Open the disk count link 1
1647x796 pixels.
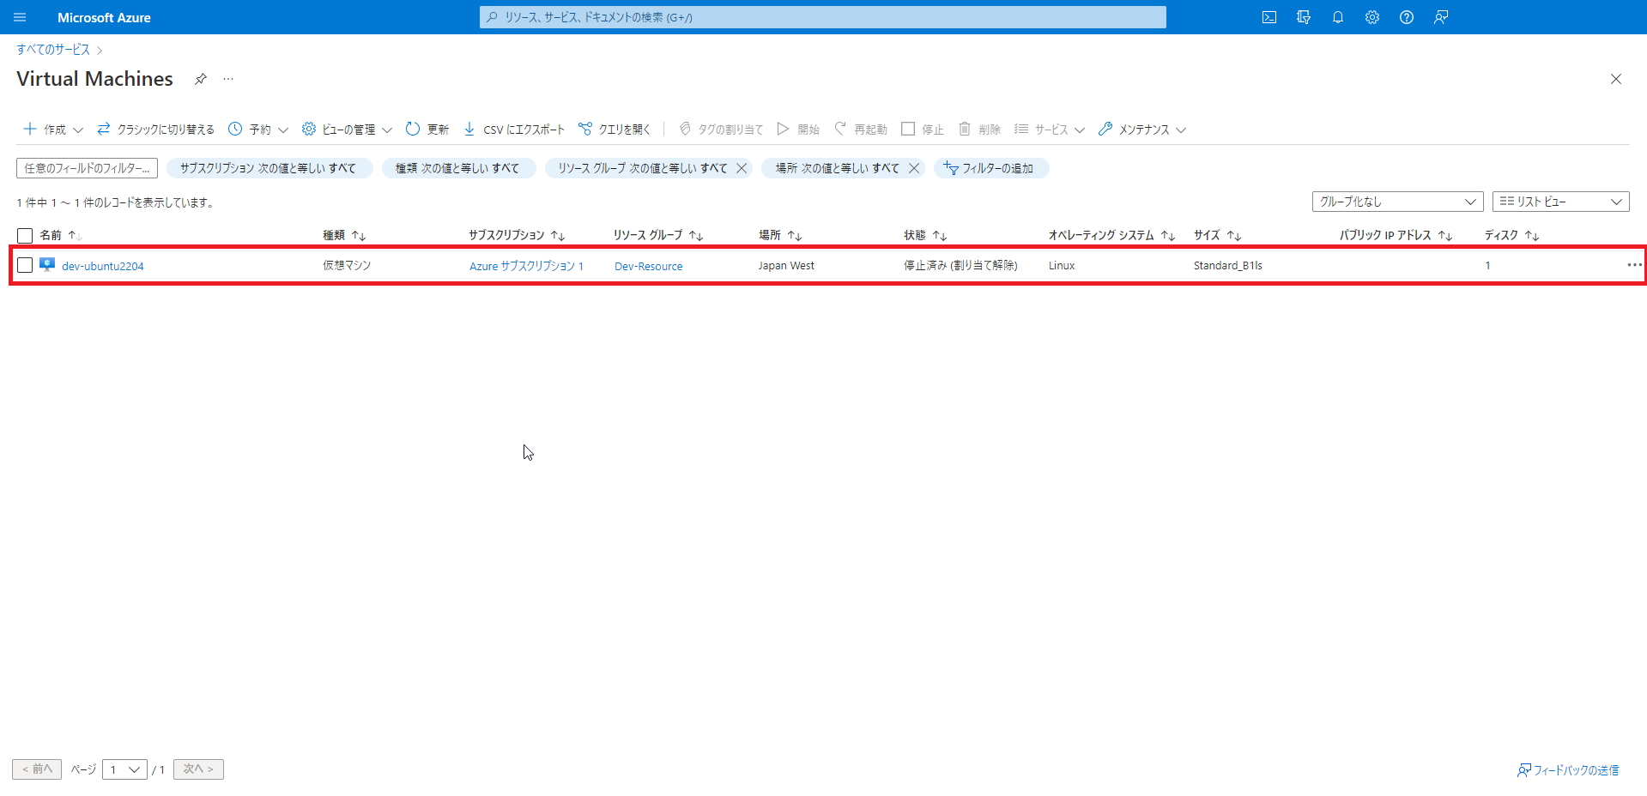point(1487,266)
